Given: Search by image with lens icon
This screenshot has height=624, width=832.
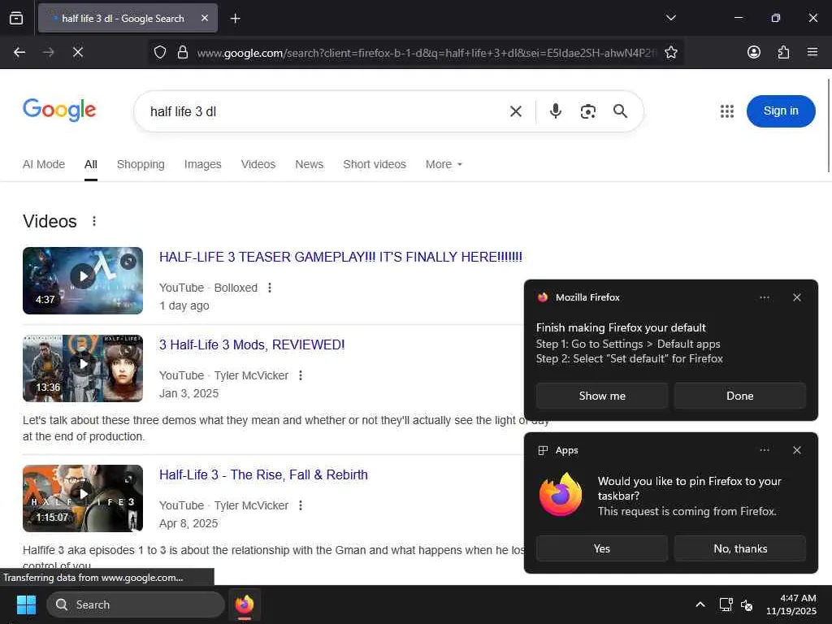Looking at the screenshot, I should (x=588, y=111).
